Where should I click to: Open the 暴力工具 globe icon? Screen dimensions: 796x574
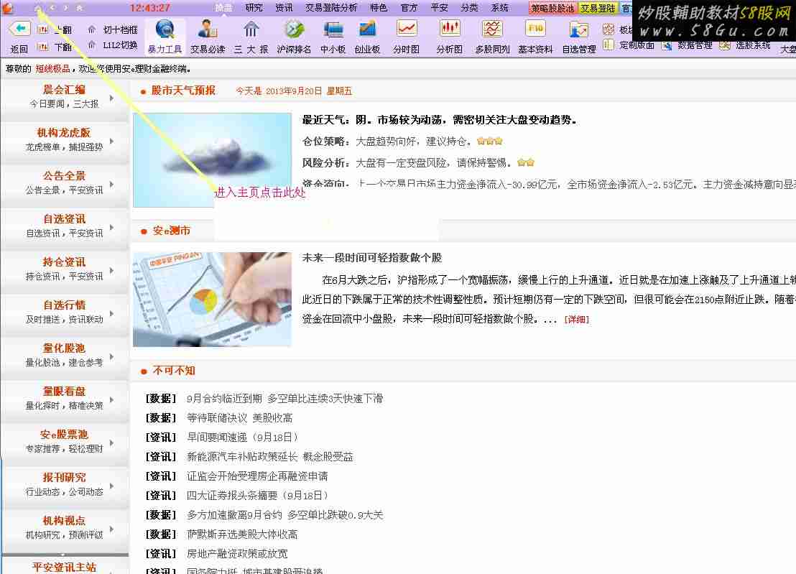[165, 29]
